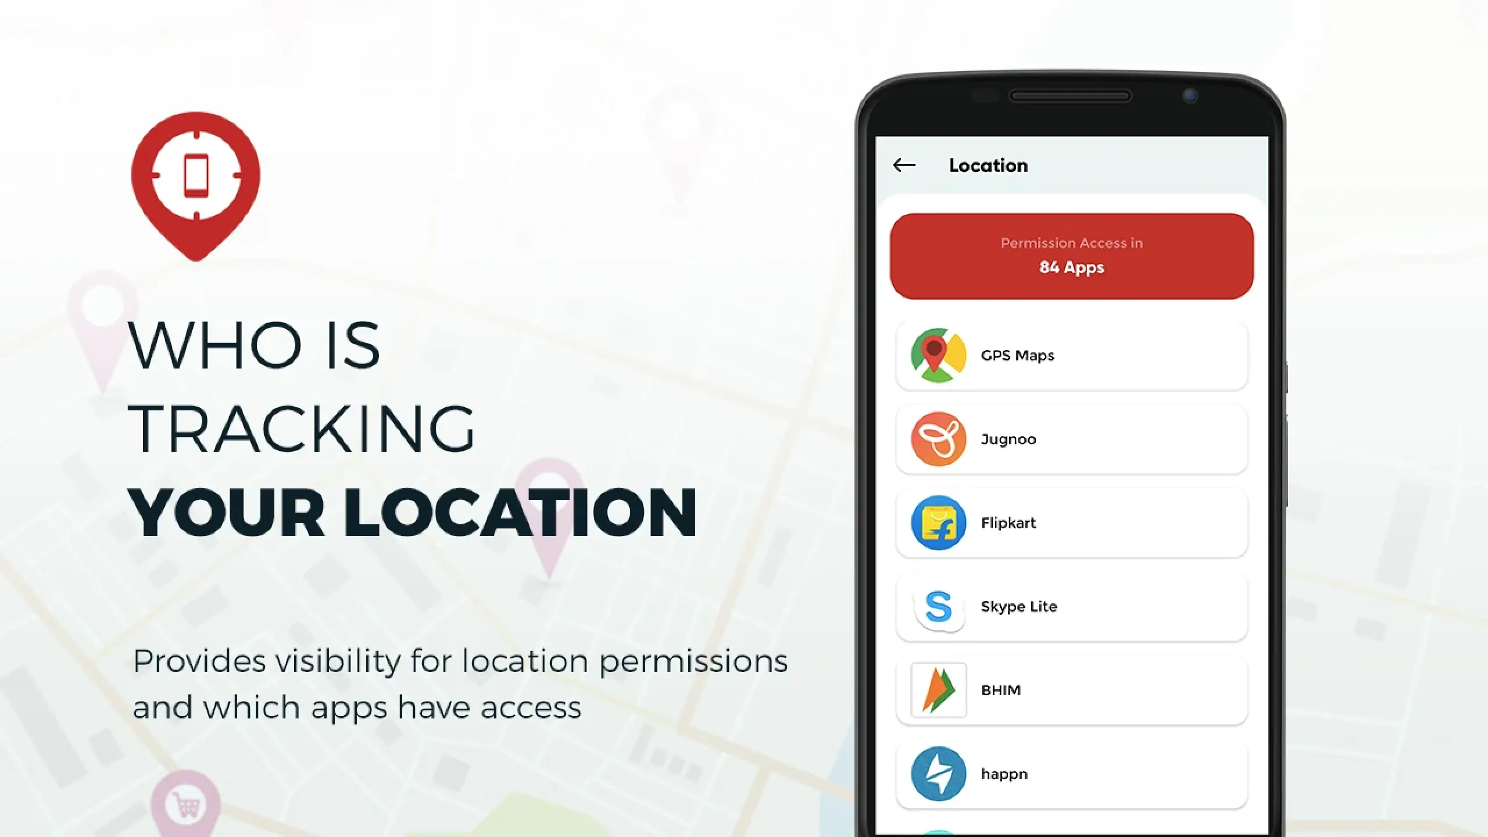Open Skype Lite app location settings
This screenshot has height=837, width=1488.
pyautogui.click(x=1070, y=606)
